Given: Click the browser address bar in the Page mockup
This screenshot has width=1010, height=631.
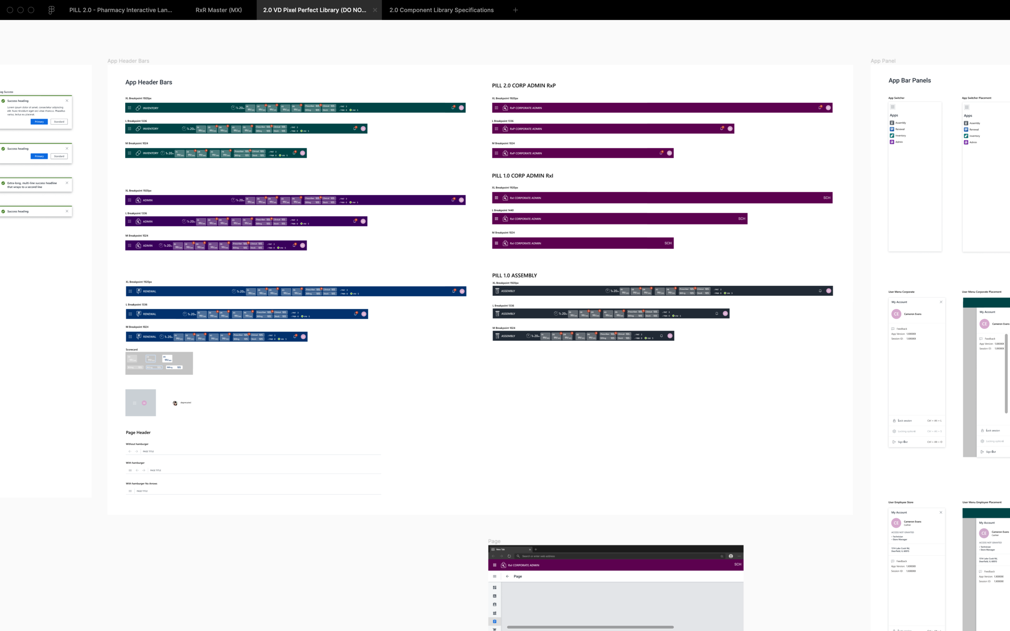Looking at the screenshot, I should [585, 556].
